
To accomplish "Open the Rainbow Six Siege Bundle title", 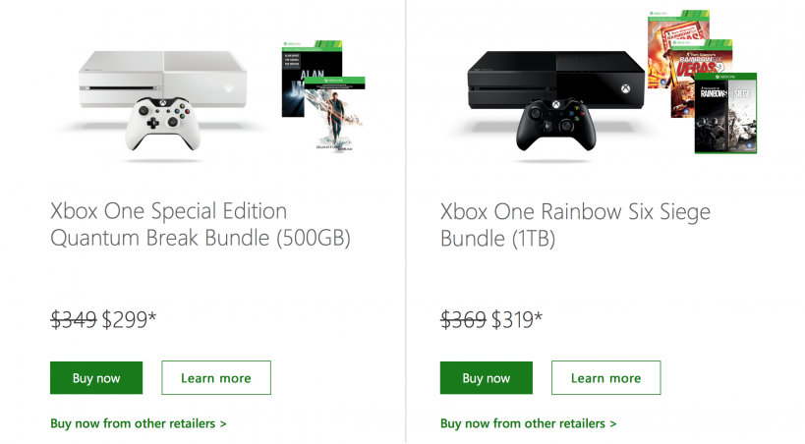I will (x=575, y=224).
